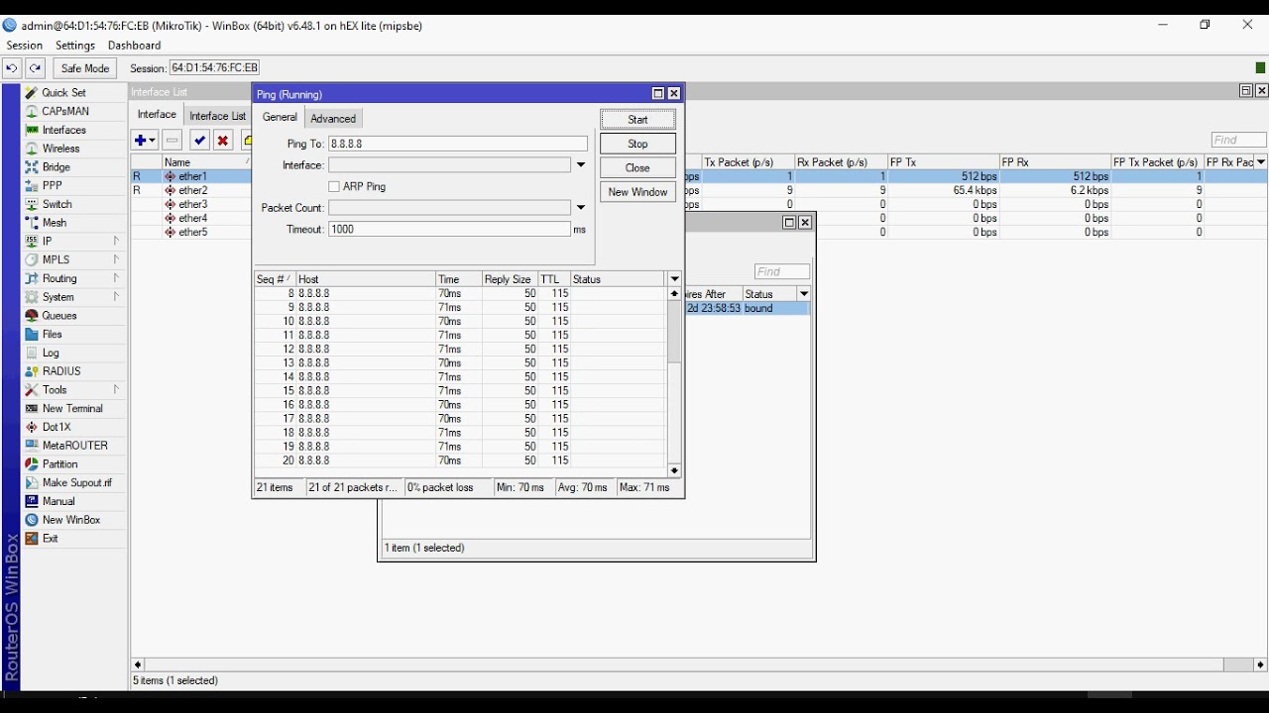Toggle Safe Mode button
Image resolution: width=1269 pixels, height=713 pixels.
pos(85,68)
